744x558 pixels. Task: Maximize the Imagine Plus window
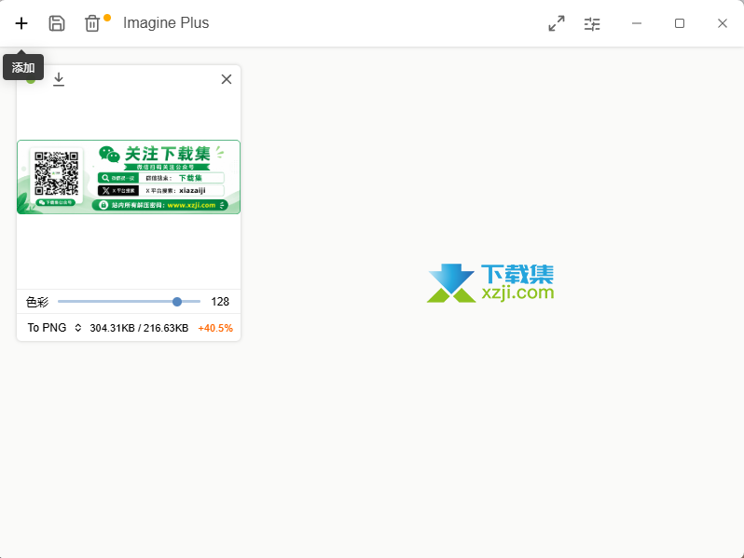pyautogui.click(x=680, y=23)
